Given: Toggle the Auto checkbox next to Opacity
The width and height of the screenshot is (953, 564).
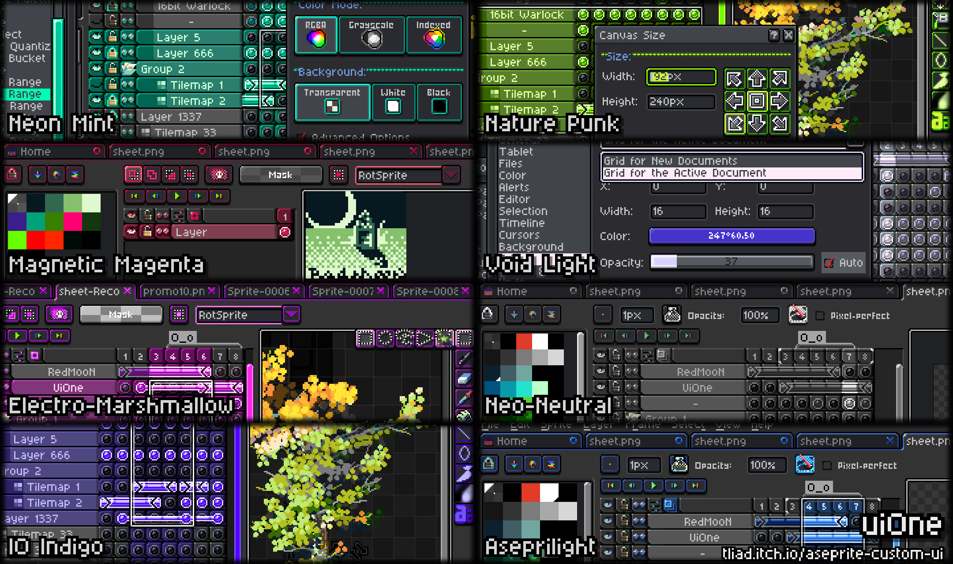Looking at the screenshot, I should [829, 263].
